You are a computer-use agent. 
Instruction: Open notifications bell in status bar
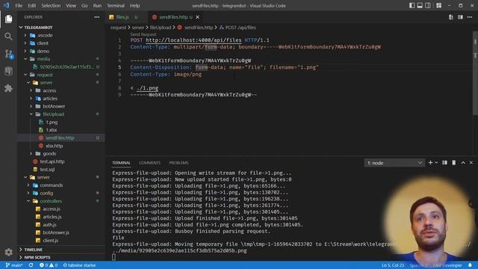(470, 265)
